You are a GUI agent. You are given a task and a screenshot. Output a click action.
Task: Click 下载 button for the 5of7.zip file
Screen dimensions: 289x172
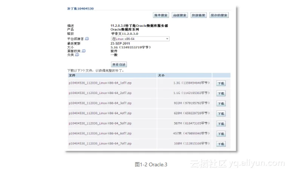click(x=221, y=124)
